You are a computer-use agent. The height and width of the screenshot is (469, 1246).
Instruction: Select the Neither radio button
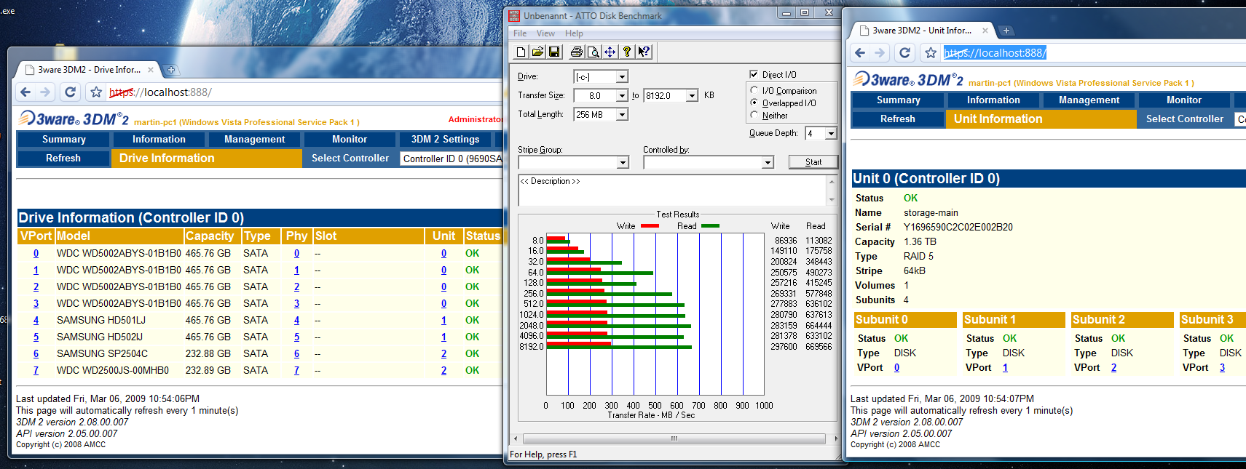[754, 115]
